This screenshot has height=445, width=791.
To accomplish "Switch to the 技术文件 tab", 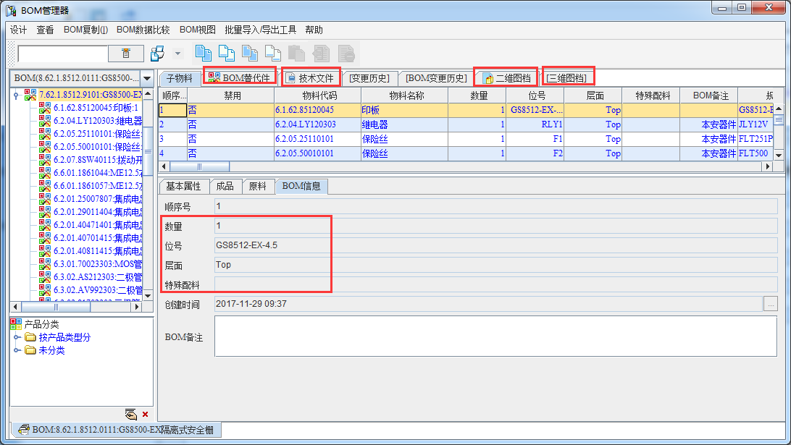I will (310, 78).
